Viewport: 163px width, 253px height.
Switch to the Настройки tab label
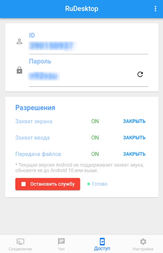[143, 249]
